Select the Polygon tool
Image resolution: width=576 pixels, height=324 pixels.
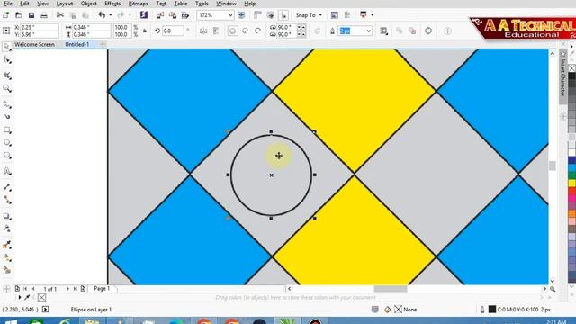point(7,156)
